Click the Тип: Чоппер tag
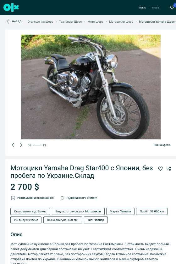The image size is (176, 264). [96, 220]
